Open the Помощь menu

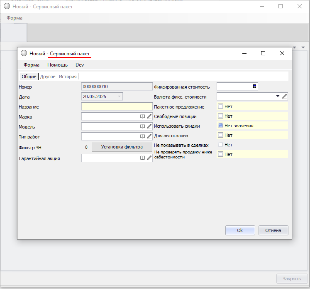[57, 65]
